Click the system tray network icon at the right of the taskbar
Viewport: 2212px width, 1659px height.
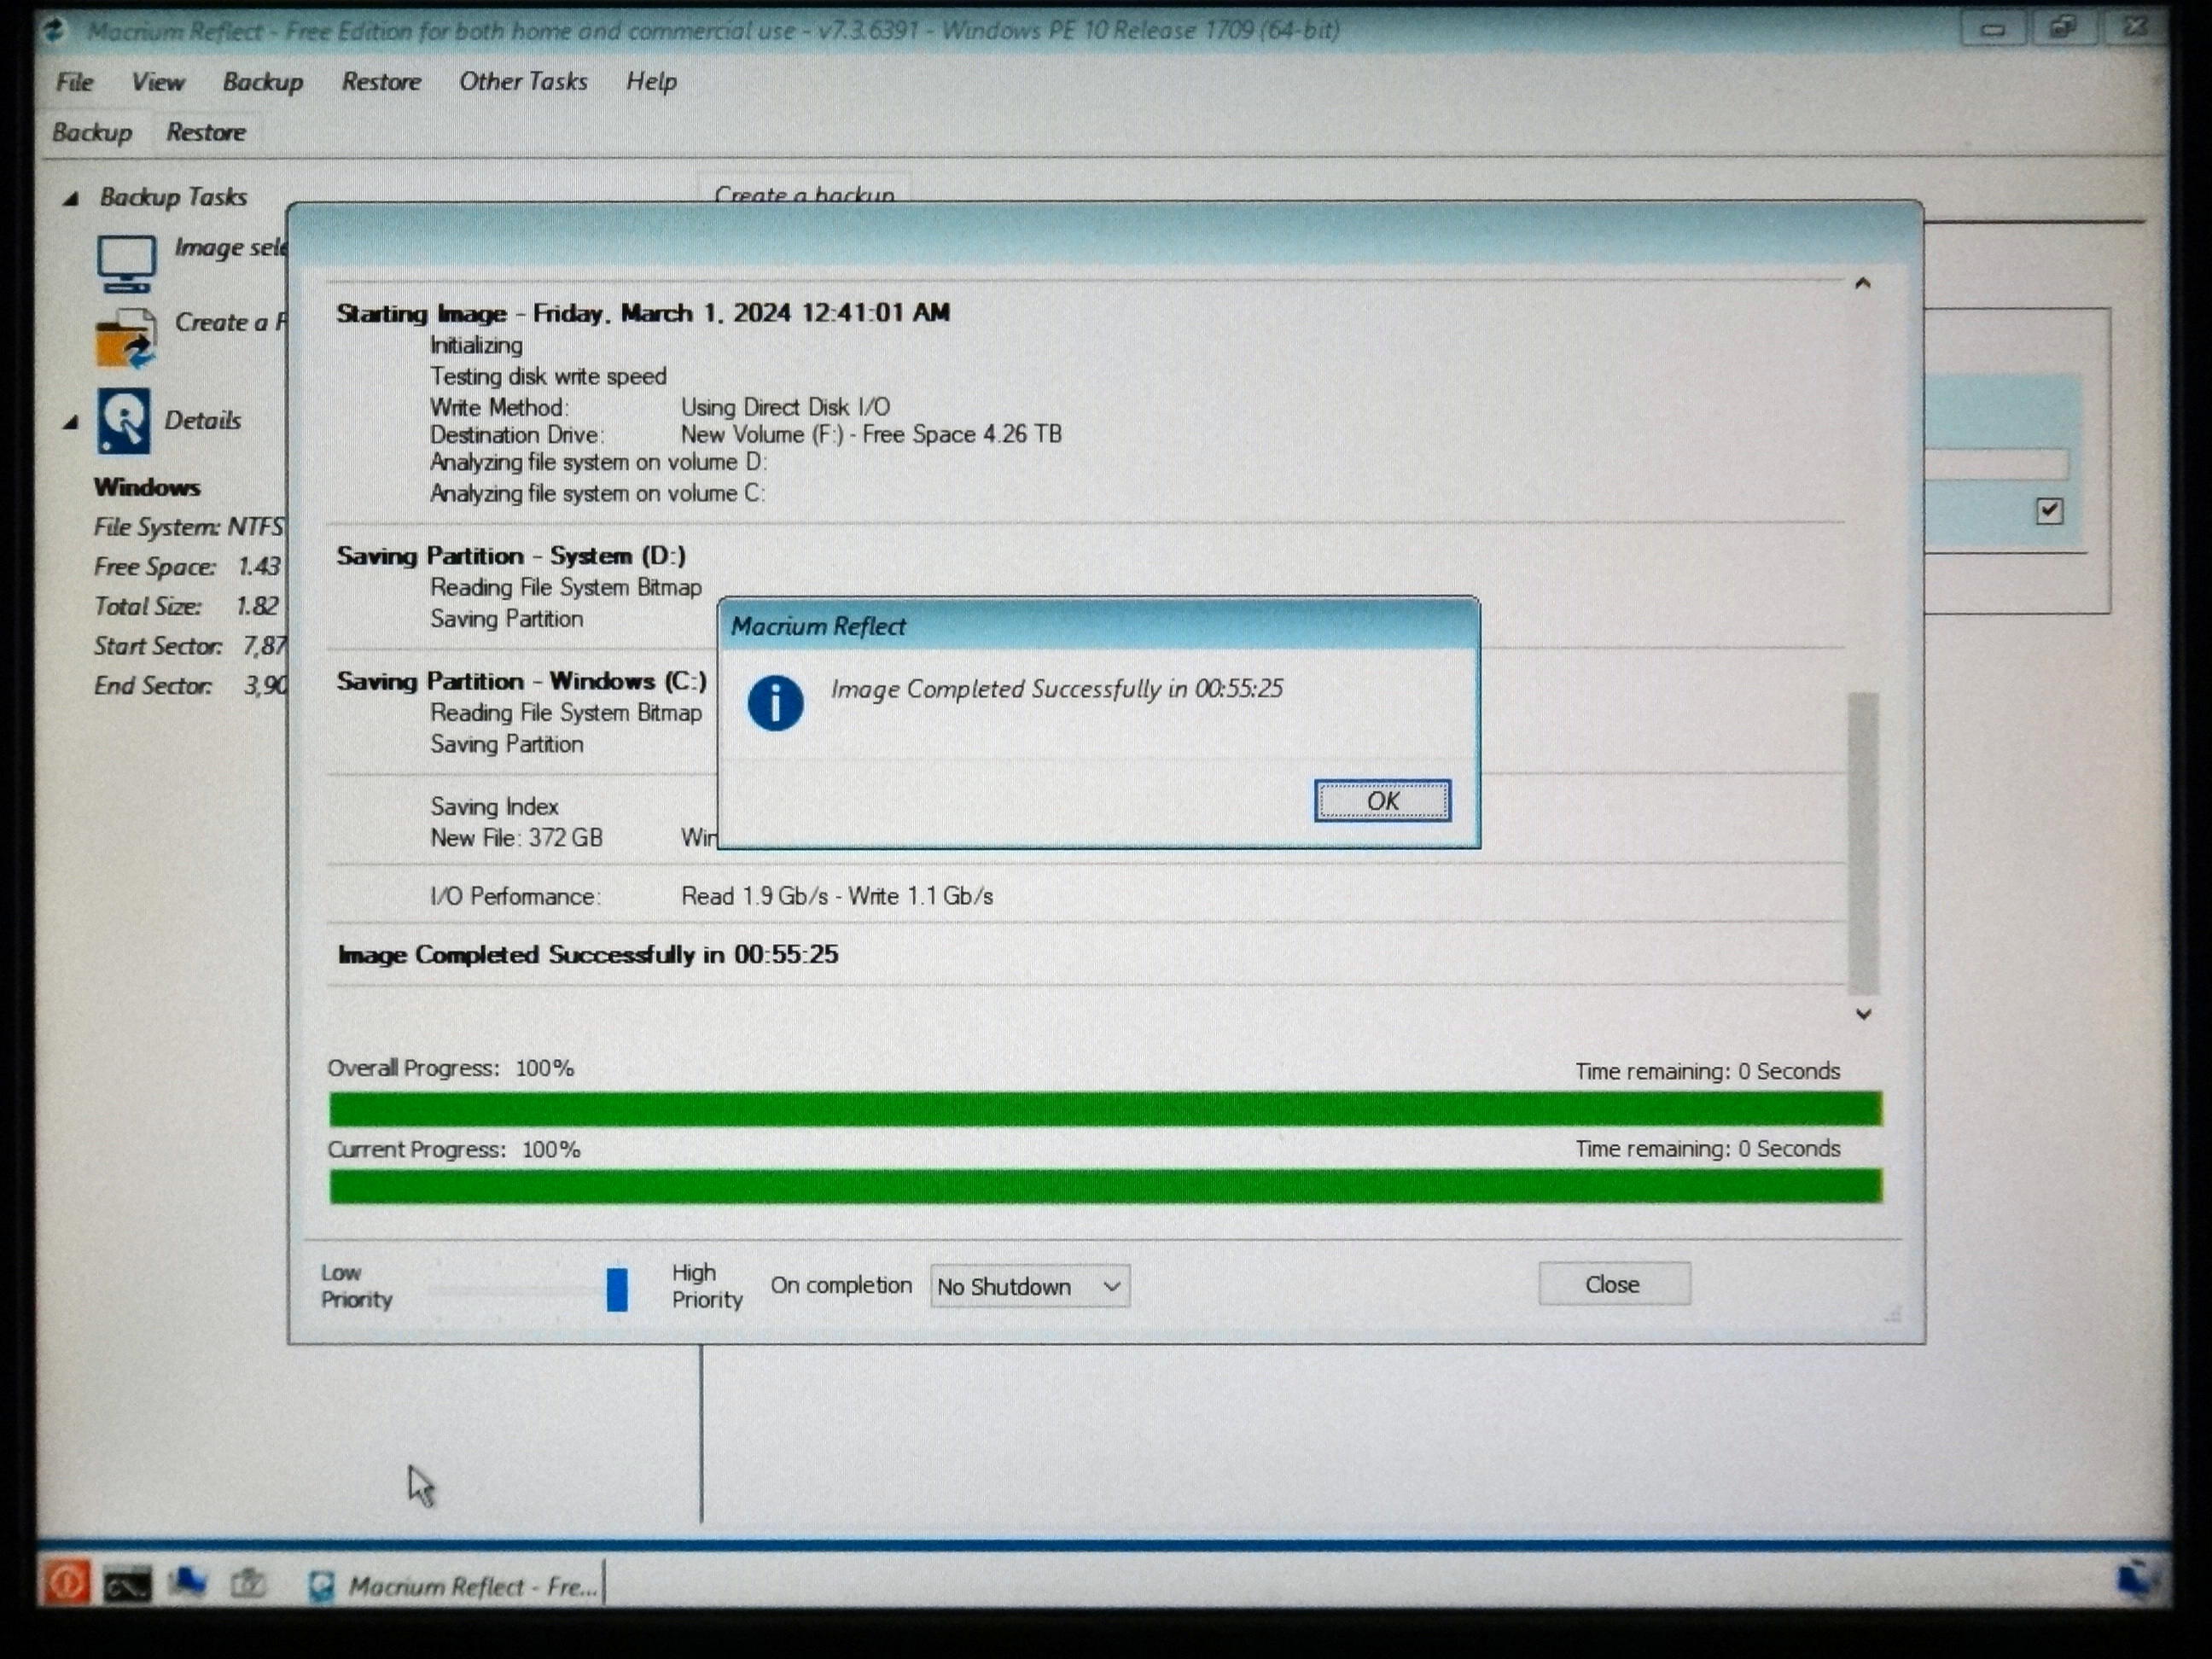tap(2137, 1580)
